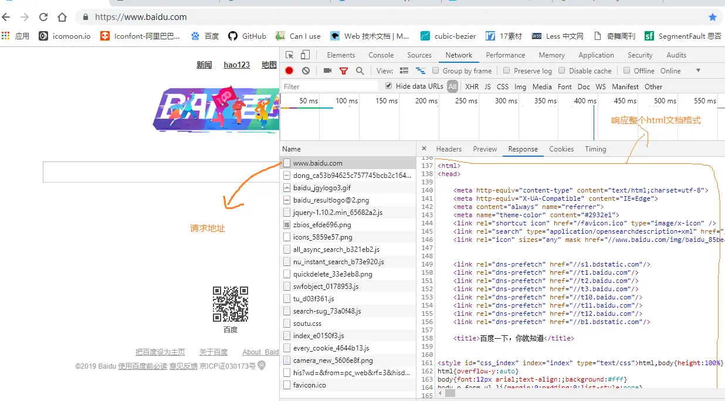Click the Baidu search input box
This screenshot has width=725, height=401.
pos(161,172)
